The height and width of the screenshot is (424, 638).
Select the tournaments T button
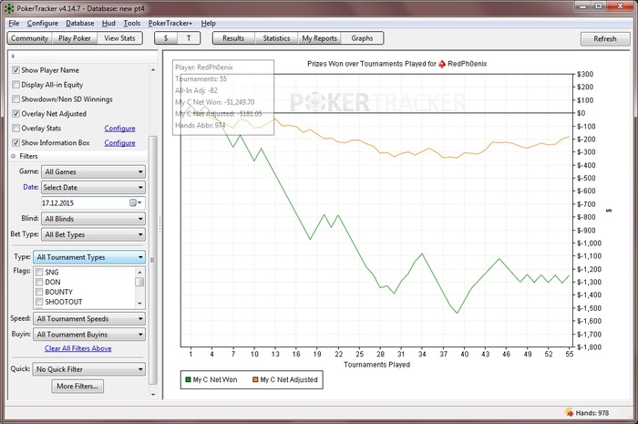point(189,38)
